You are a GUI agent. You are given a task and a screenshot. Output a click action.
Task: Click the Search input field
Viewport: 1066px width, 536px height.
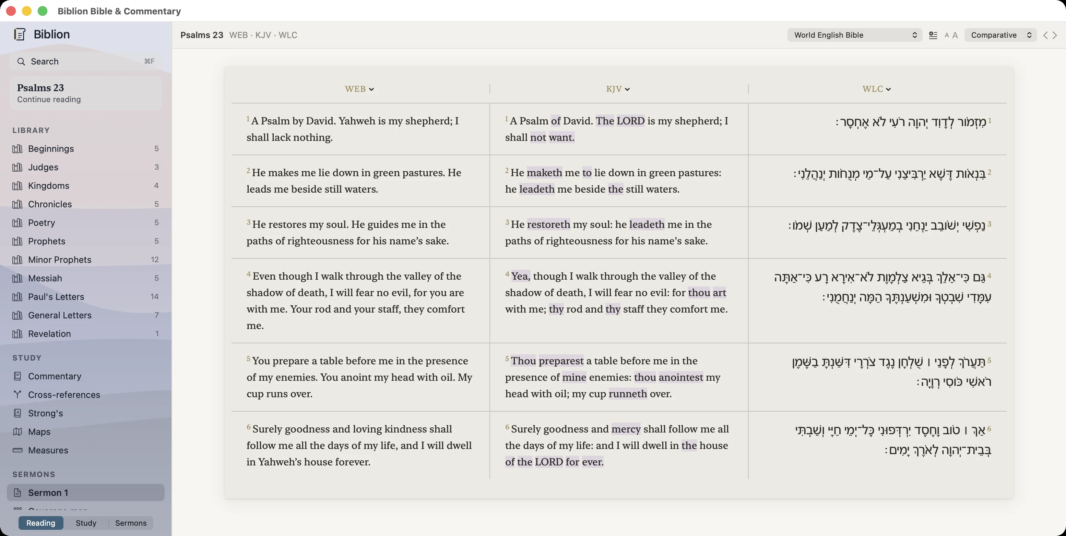[86, 61]
